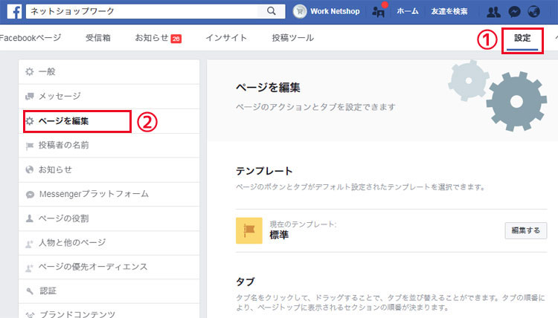This screenshot has height=318, width=558.
Task: Click the icon beside ブランドコンテンツ
Action: (x=30, y=314)
